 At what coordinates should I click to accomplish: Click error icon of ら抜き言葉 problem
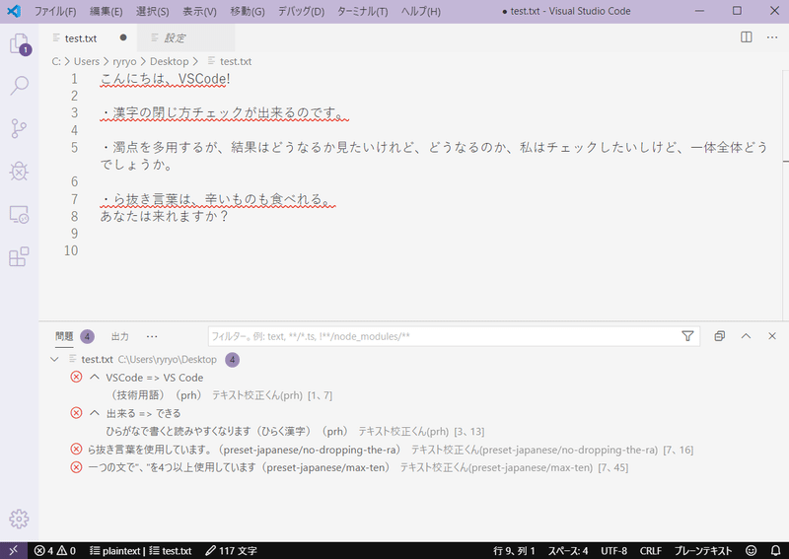pyautogui.click(x=76, y=450)
